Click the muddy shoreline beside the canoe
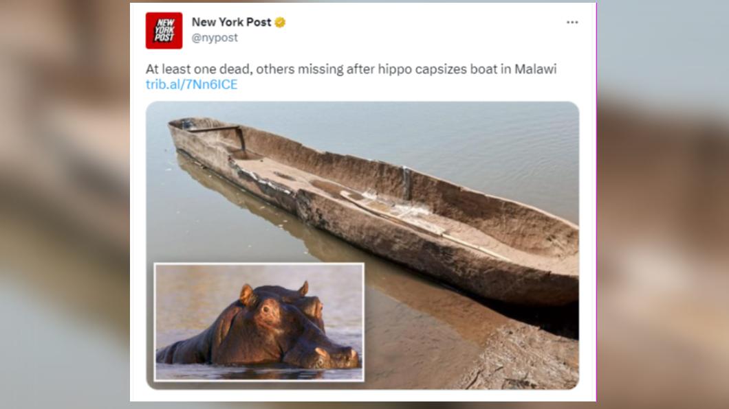Image resolution: width=729 pixels, height=409 pixels. click(521, 357)
